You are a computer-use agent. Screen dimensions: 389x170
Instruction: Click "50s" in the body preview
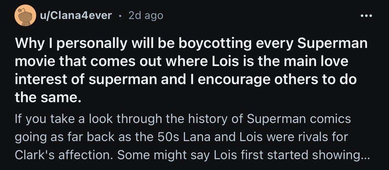coord(174,137)
